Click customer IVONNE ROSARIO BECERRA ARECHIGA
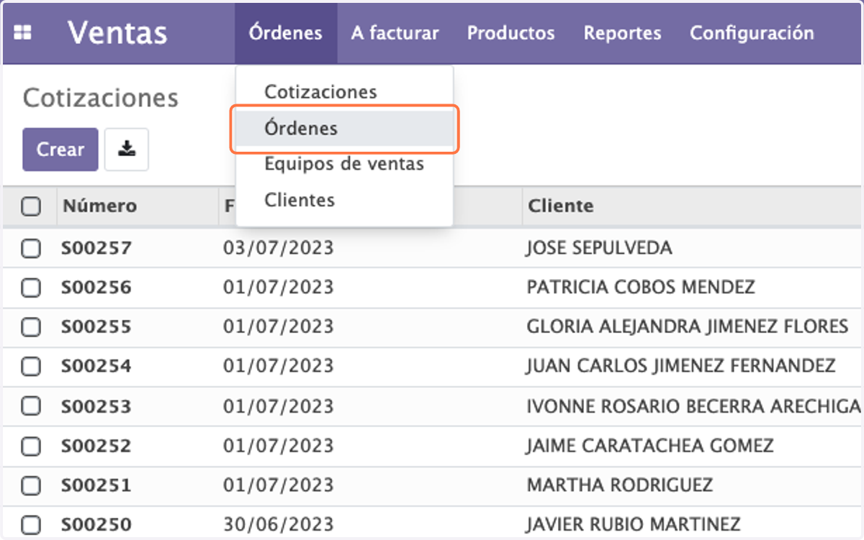Viewport: 864px width, 540px height. (x=694, y=406)
